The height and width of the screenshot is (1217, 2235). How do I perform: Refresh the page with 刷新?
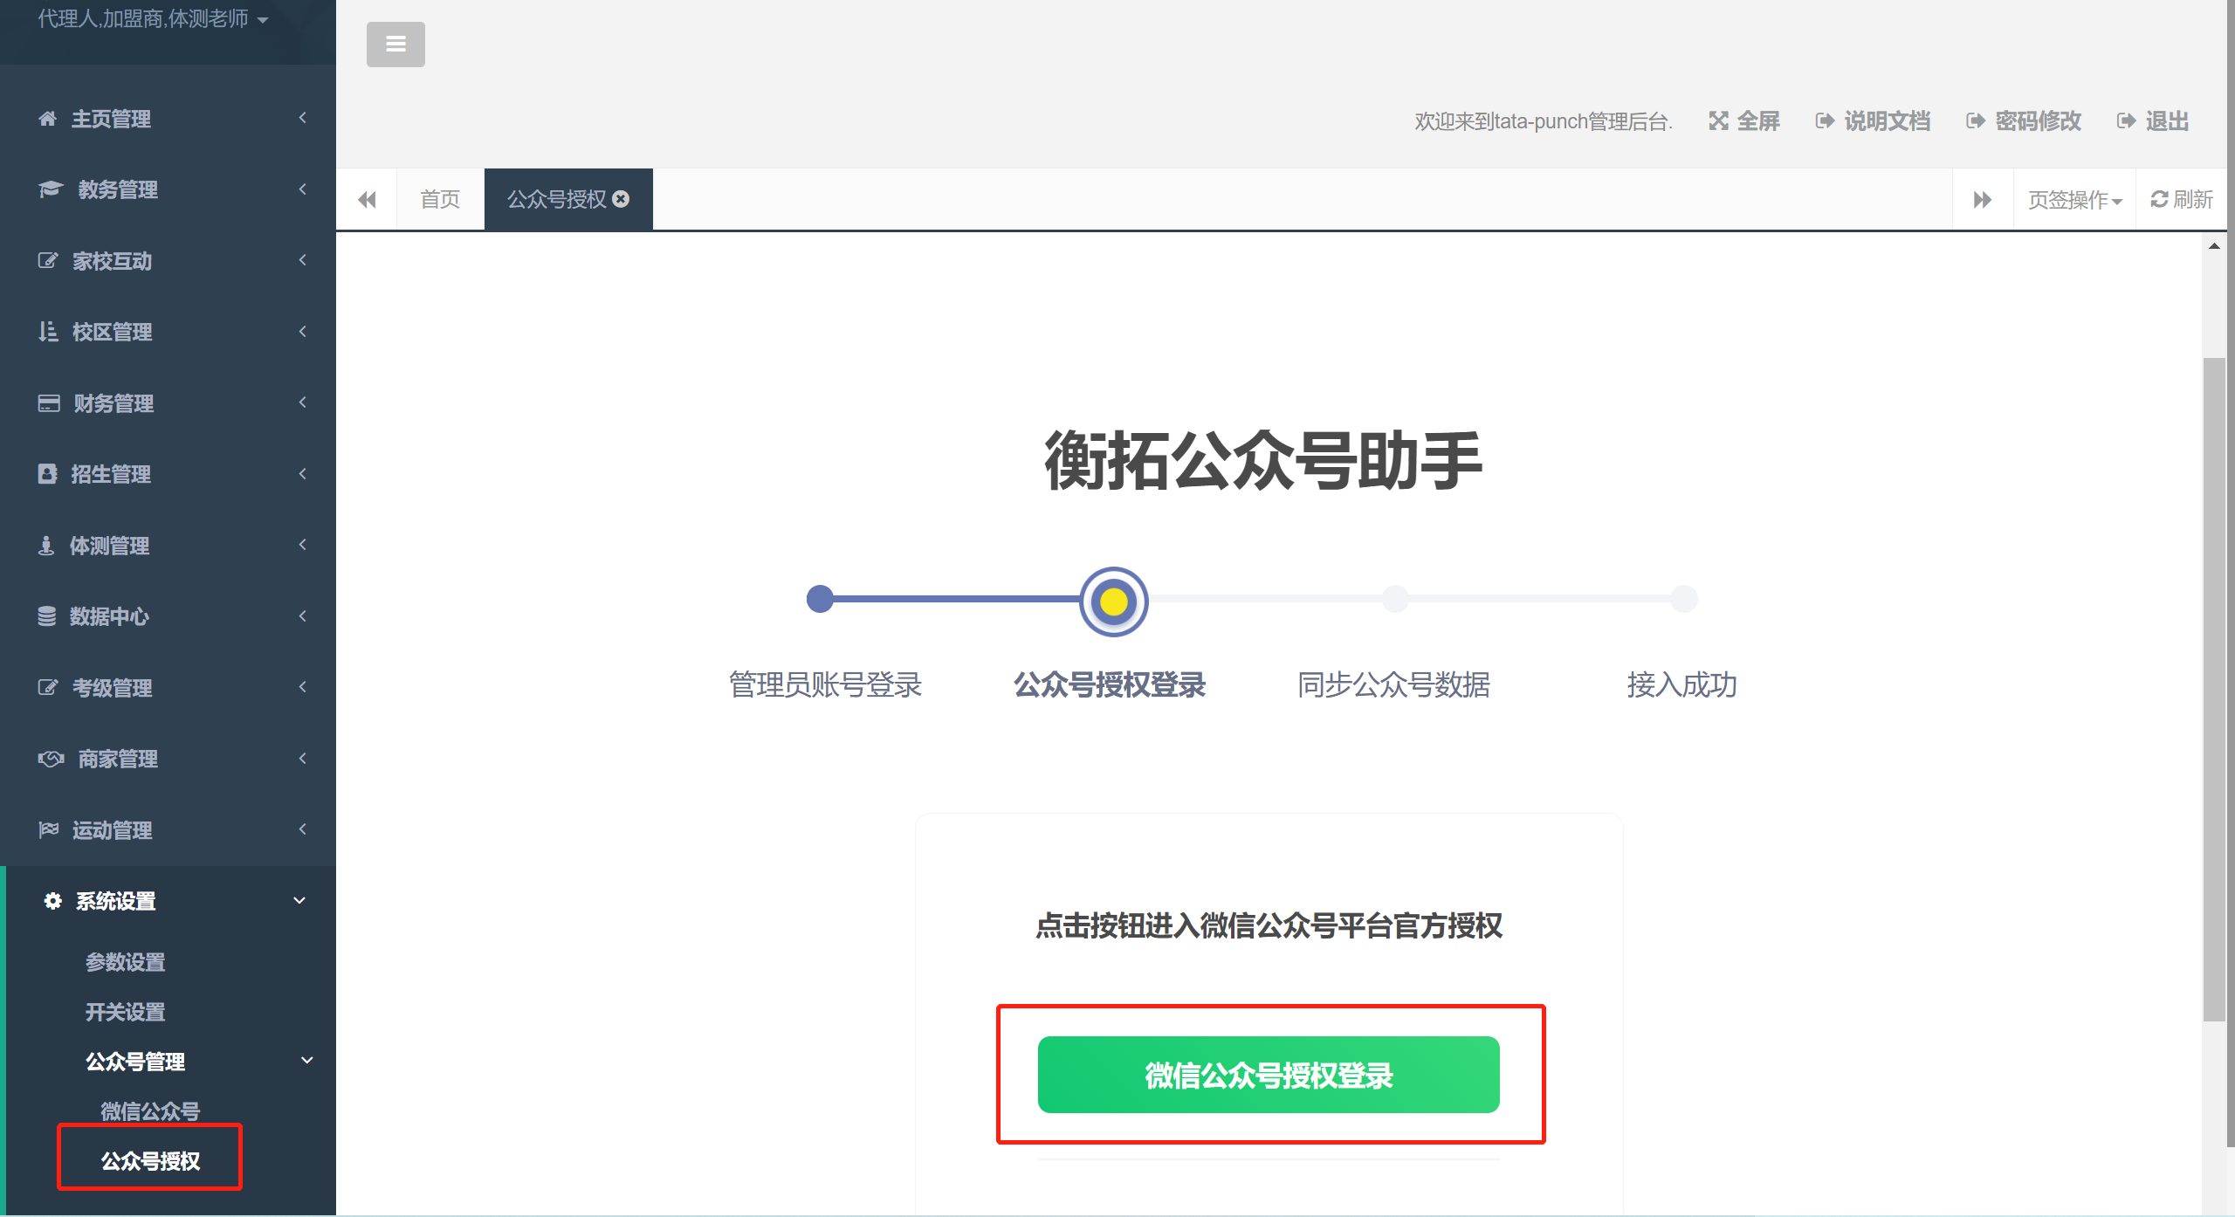click(2181, 200)
